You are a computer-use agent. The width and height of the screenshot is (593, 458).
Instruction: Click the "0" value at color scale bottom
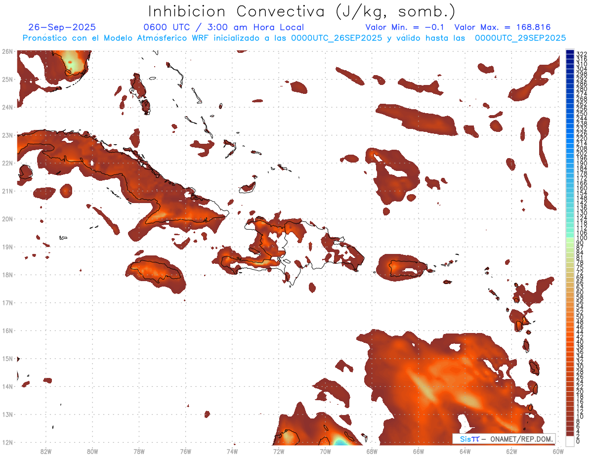point(578,441)
